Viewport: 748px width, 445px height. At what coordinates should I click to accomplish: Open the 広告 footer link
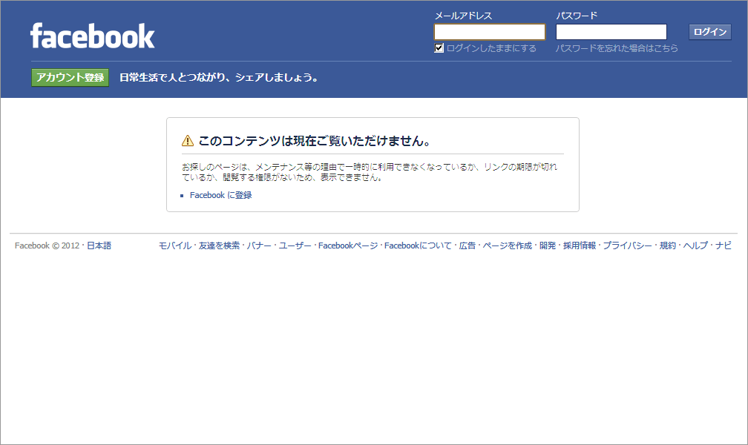pyautogui.click(x=467, y=245)
